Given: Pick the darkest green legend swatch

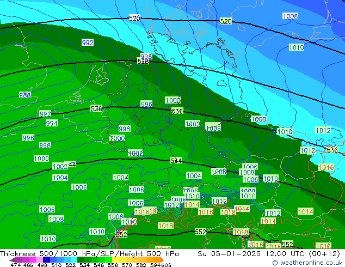Looking at the screenshot, I should coord(81,260).
